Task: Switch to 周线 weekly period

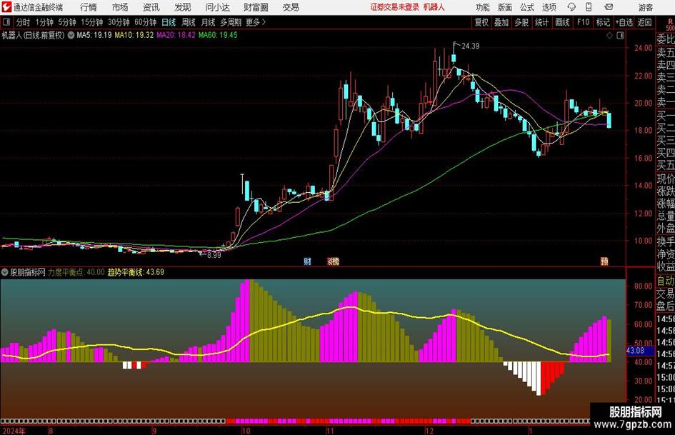Action: [x=188, y=22]
